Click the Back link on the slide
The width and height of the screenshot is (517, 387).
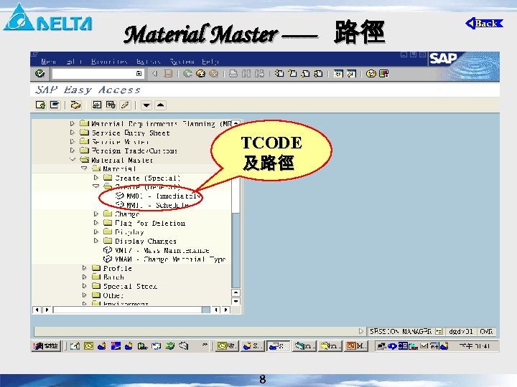click(x=485, y=24)
